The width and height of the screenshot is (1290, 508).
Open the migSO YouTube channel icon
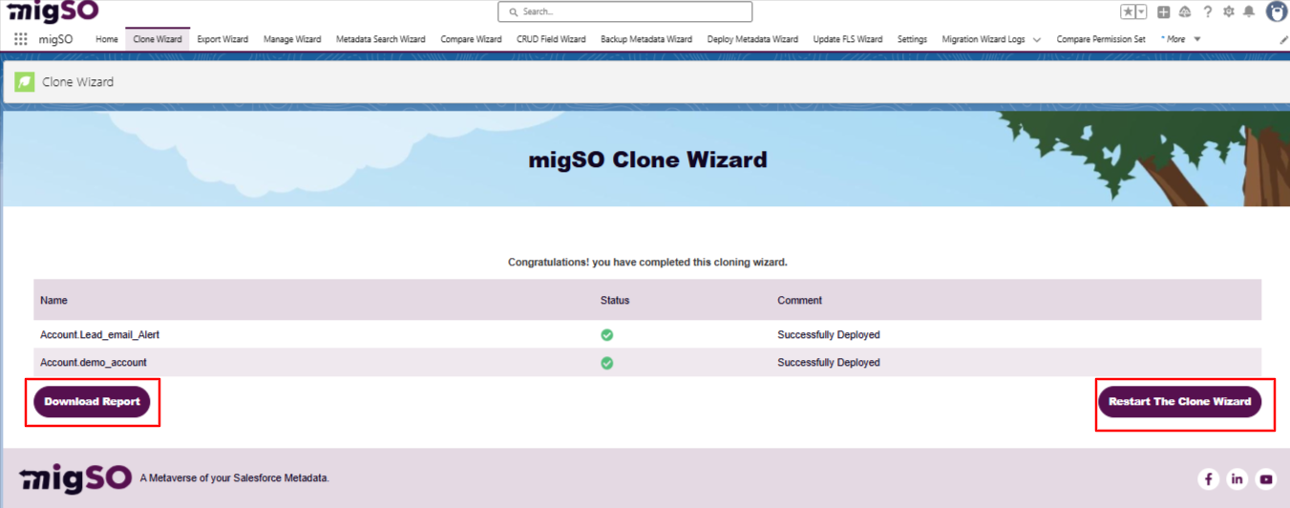pyautogui.click(x=1265, y=478)
